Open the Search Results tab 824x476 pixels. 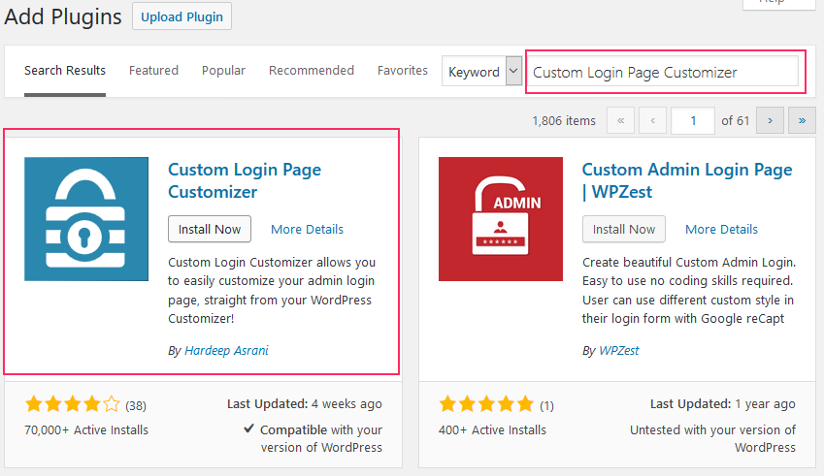point(65,71)
